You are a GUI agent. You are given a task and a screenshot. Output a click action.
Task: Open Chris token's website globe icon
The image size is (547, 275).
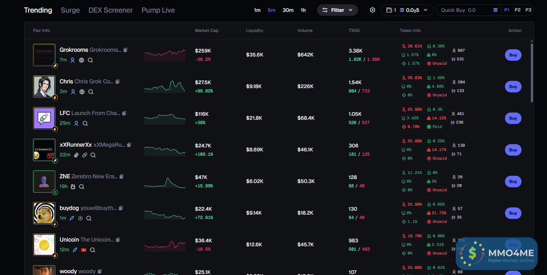tap(82, 92)
